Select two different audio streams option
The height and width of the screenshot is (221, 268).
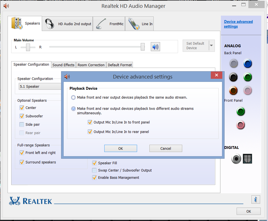tap(73, 108)
